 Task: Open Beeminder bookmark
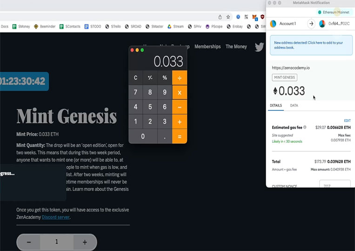pos(45,26)
